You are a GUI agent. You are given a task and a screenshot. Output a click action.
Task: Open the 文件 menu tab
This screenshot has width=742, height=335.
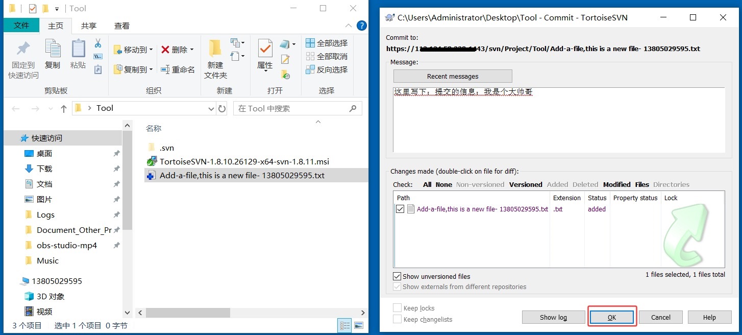(21, 26)
